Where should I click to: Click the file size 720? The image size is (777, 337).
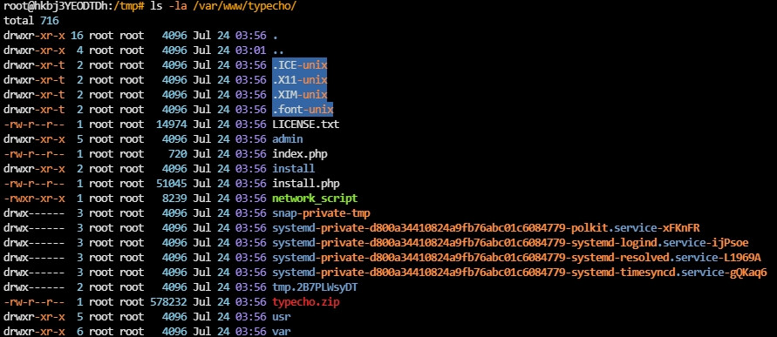pos(177,154)
